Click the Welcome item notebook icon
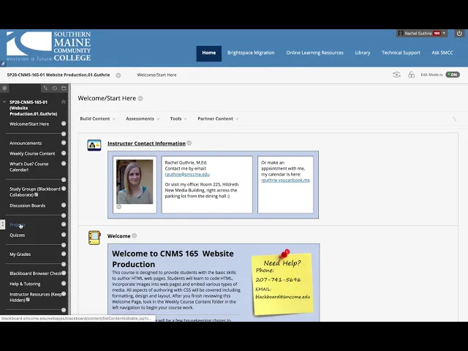The width and height of the screenshot is (468, 351). click(94, 238)
